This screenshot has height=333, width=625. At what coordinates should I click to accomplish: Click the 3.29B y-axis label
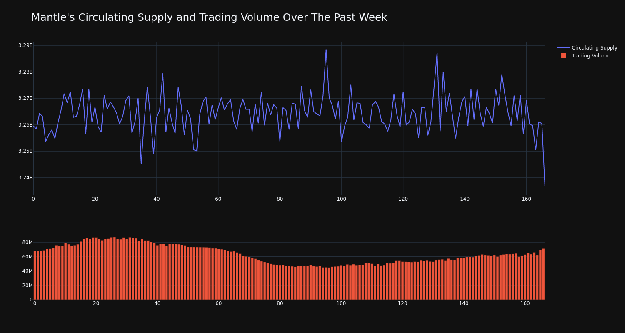pyautogui.click(x=25, y=45)
